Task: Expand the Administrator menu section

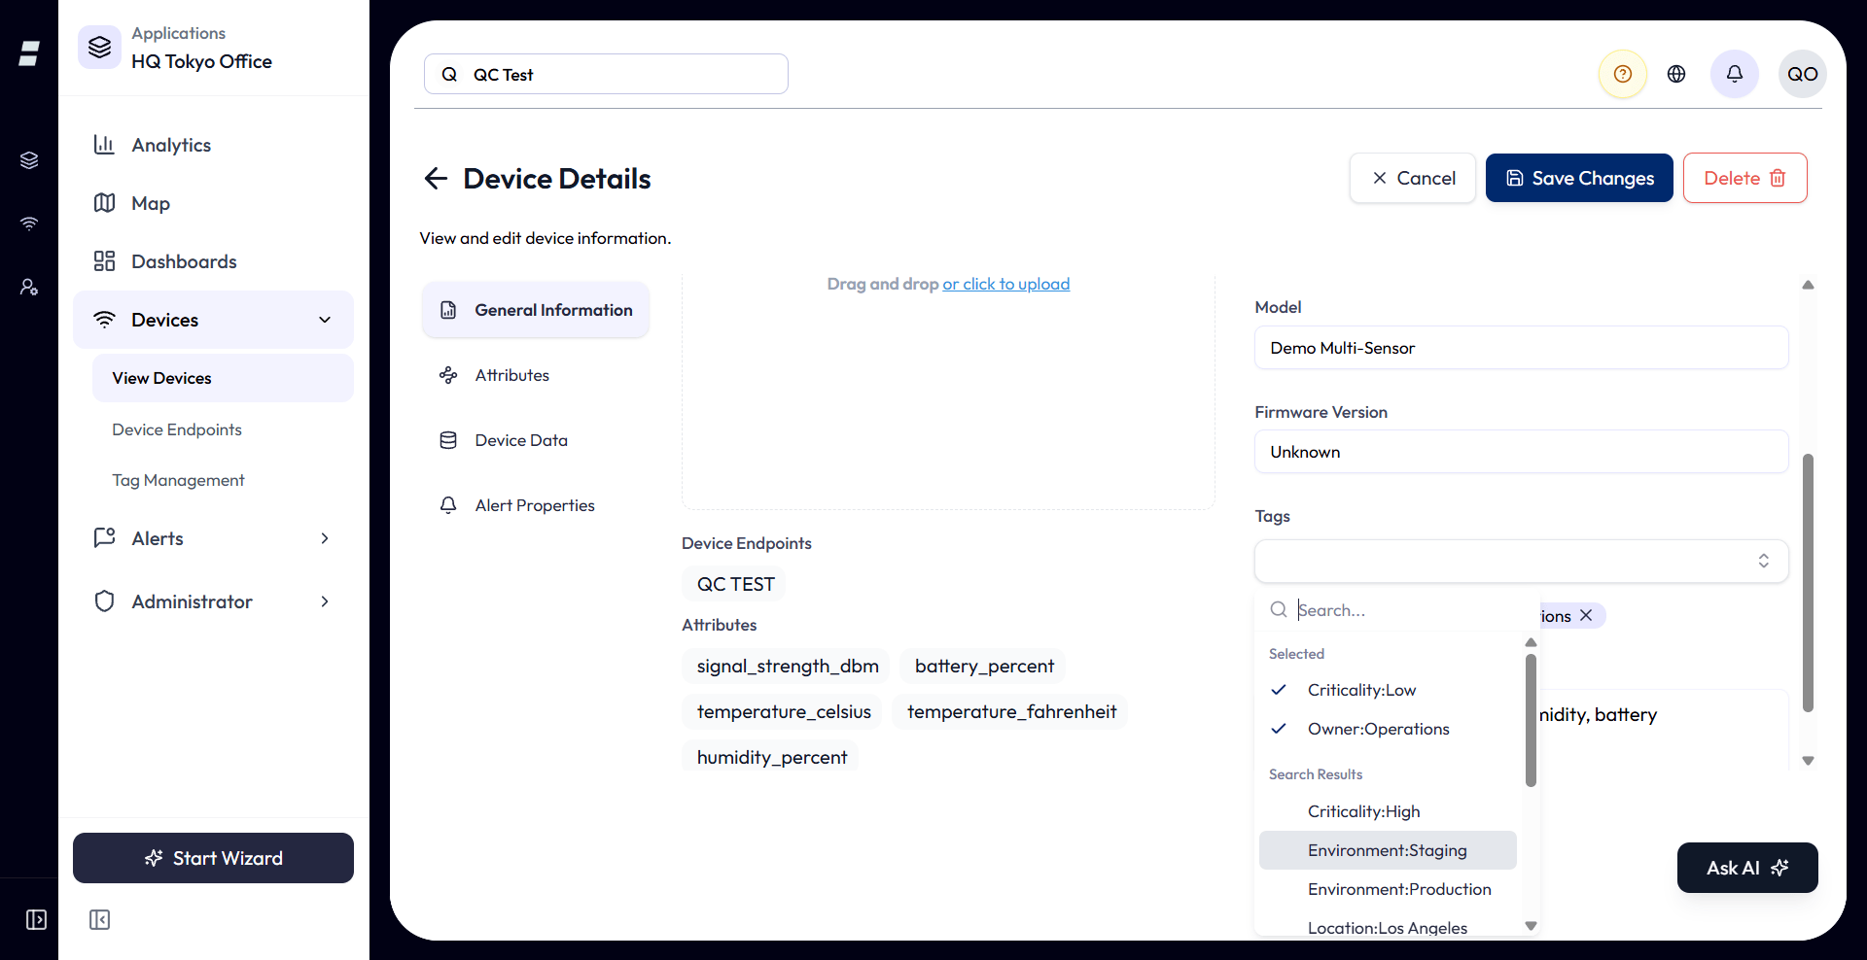Action: point(213,601)
